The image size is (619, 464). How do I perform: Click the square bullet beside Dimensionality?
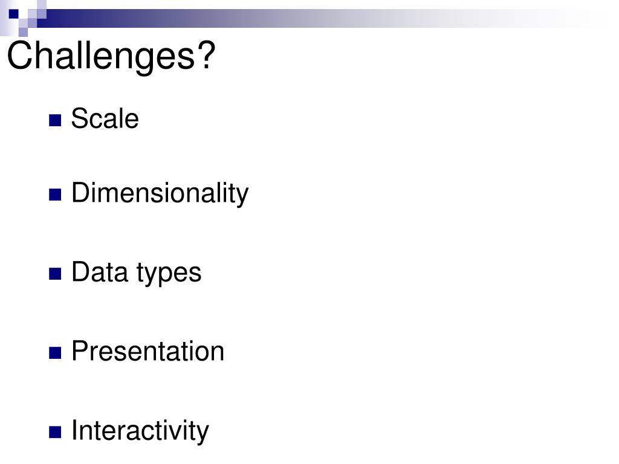(x=55, y=195)
